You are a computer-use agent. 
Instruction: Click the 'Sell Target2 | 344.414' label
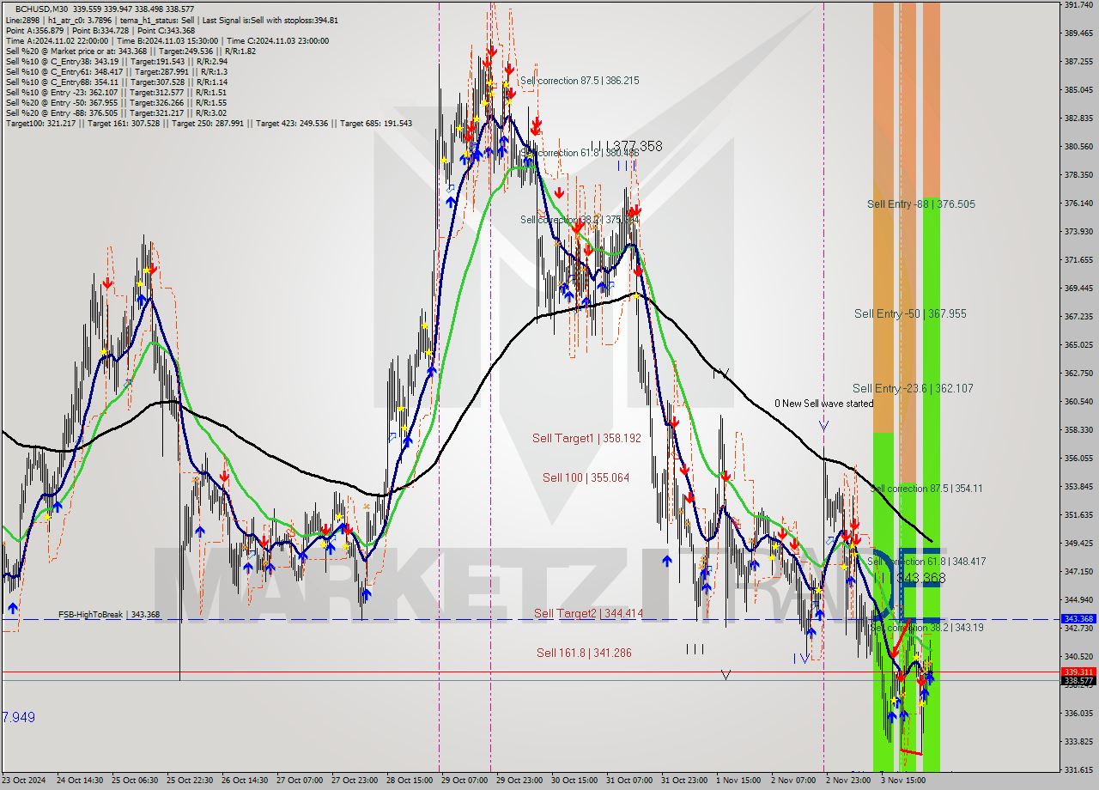pyautogui.click(x=588, y=613)
